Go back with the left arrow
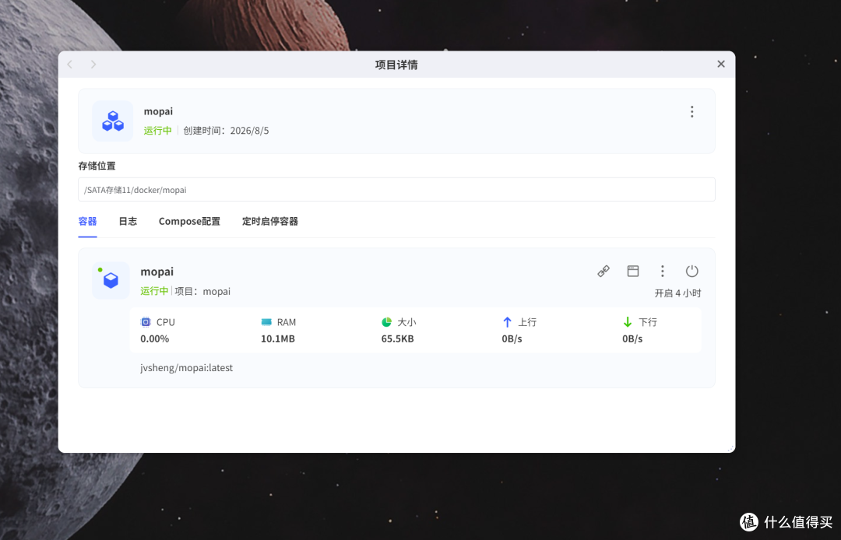This screenshot has width=841, height=540. point(70,65)
